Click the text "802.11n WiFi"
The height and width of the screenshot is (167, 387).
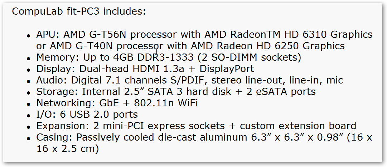[166, 103]
